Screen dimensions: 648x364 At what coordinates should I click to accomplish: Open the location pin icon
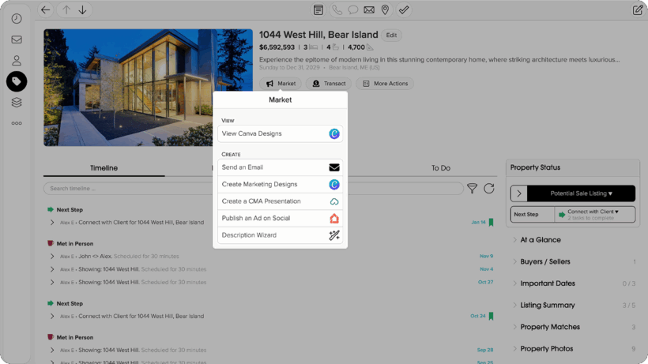385,10
